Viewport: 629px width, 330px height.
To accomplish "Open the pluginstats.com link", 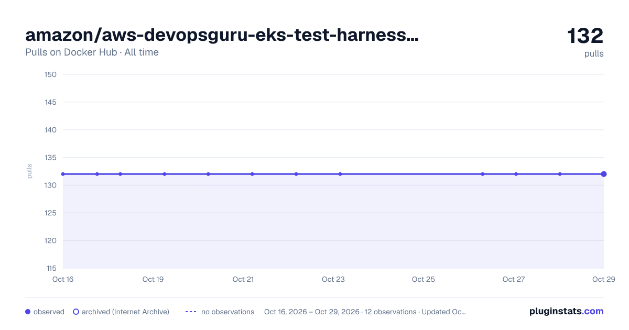I will (566, 311).
